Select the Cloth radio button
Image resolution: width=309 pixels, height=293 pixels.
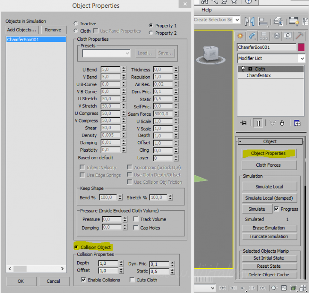pos(76,31)
